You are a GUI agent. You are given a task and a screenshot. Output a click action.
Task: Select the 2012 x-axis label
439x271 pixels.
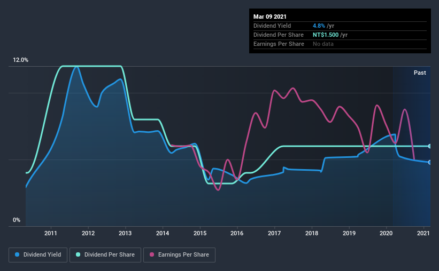coord(88,233)
